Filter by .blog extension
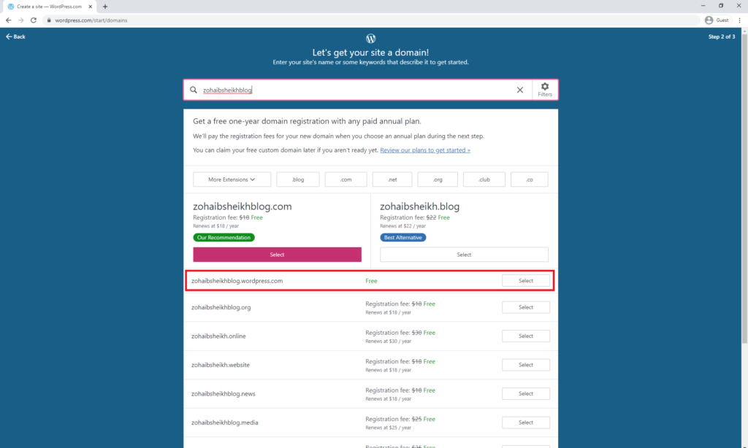The image size is (748, 448). click(298, 179)
